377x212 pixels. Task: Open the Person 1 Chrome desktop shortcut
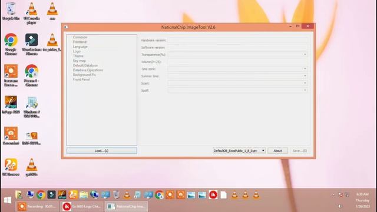[31, 75]
